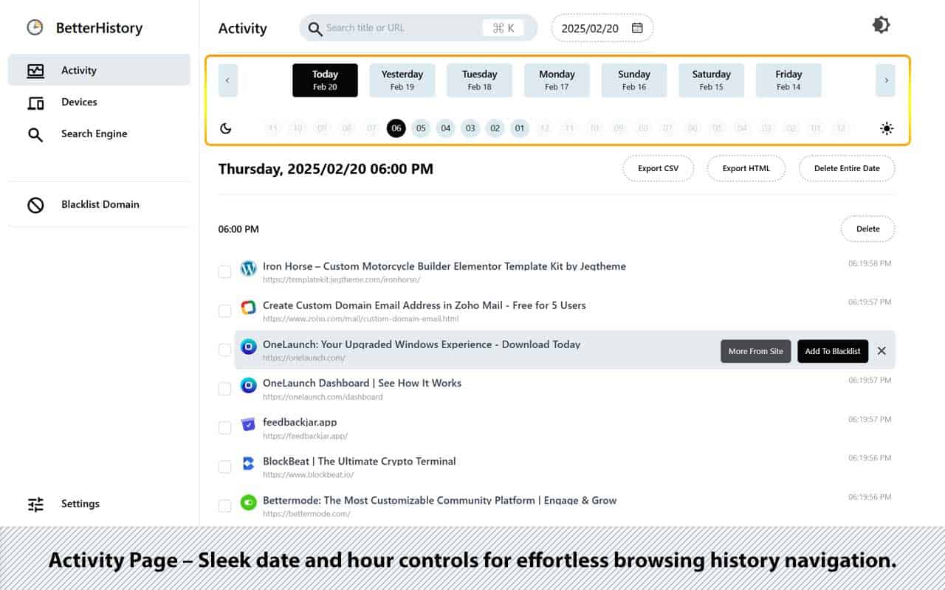Viewport: 945px width, 590px height.
Task: Select the Yesterday Feb 19 date tab
Action: (x=402, y=80)
